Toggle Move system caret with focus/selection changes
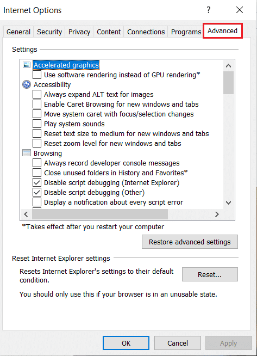The height and width of the screenshot is (356, 257). 37,114
